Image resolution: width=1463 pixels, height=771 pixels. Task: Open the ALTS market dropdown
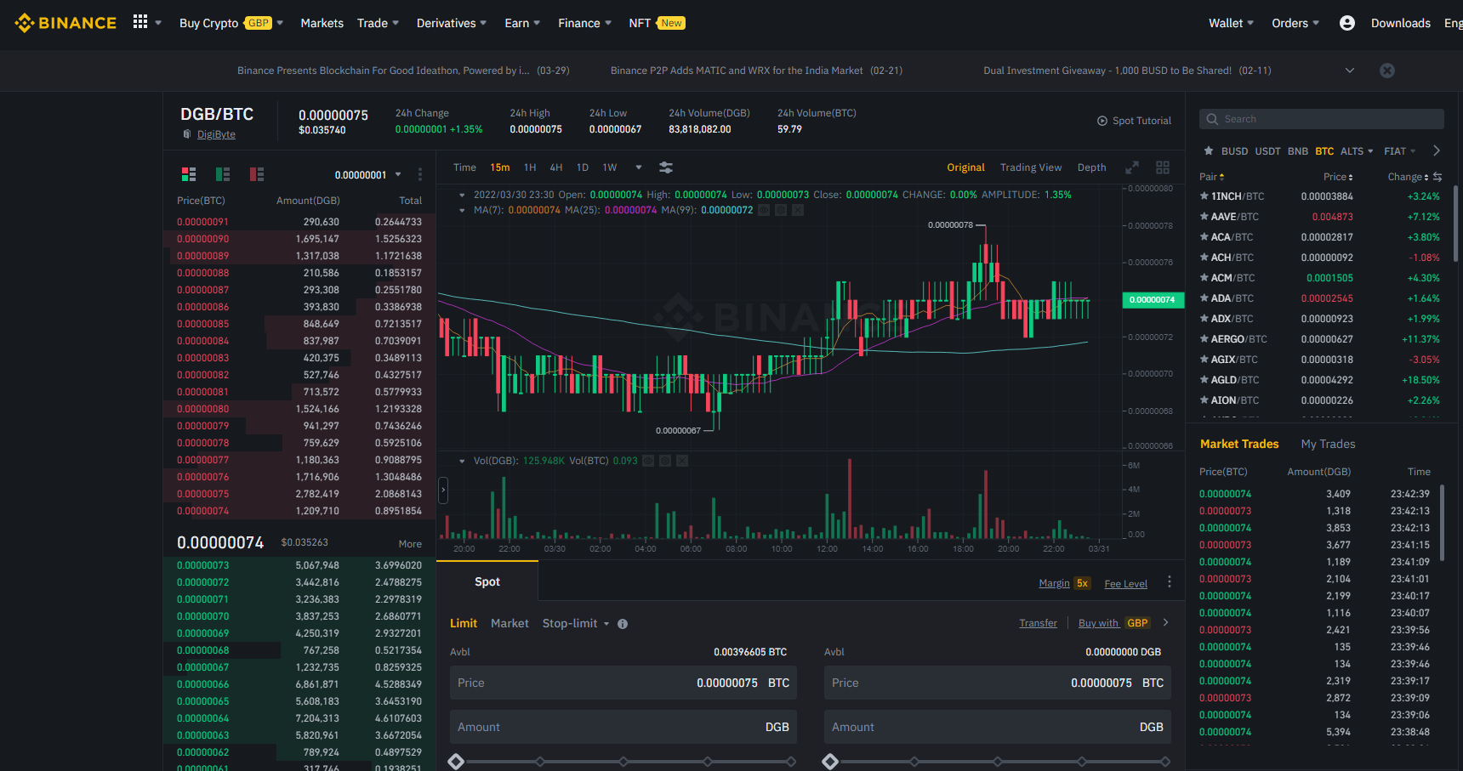pos(1357,151)
